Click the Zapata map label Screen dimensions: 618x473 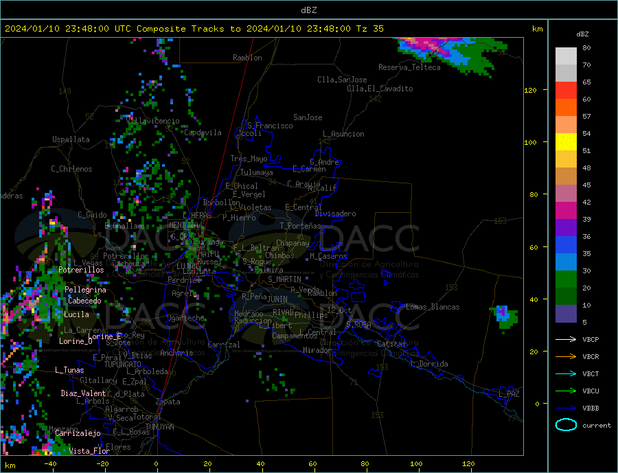point(168,402)
